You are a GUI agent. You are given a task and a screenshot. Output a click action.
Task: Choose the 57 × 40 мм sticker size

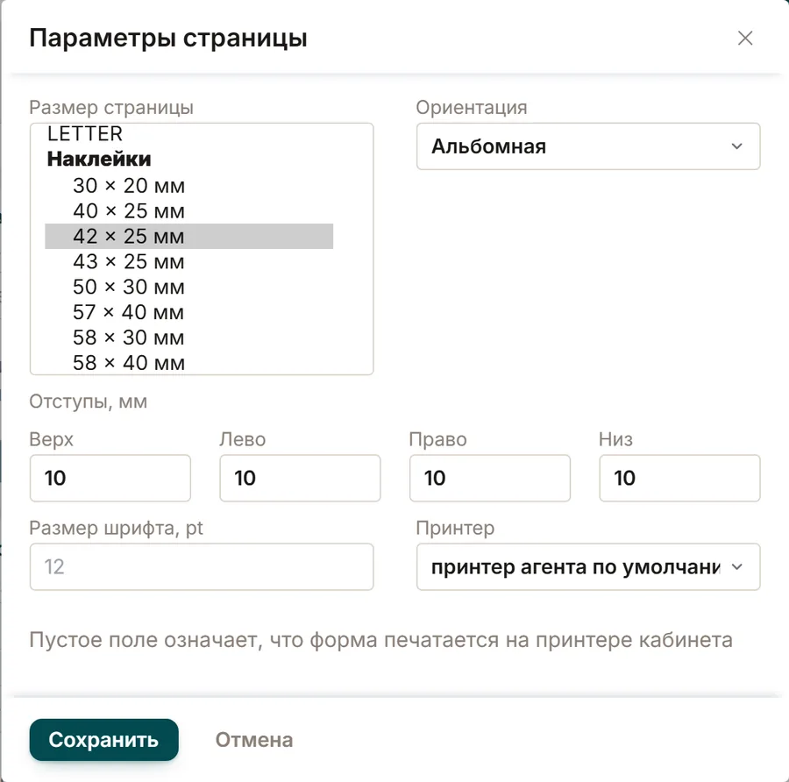[x=188, y=312]
